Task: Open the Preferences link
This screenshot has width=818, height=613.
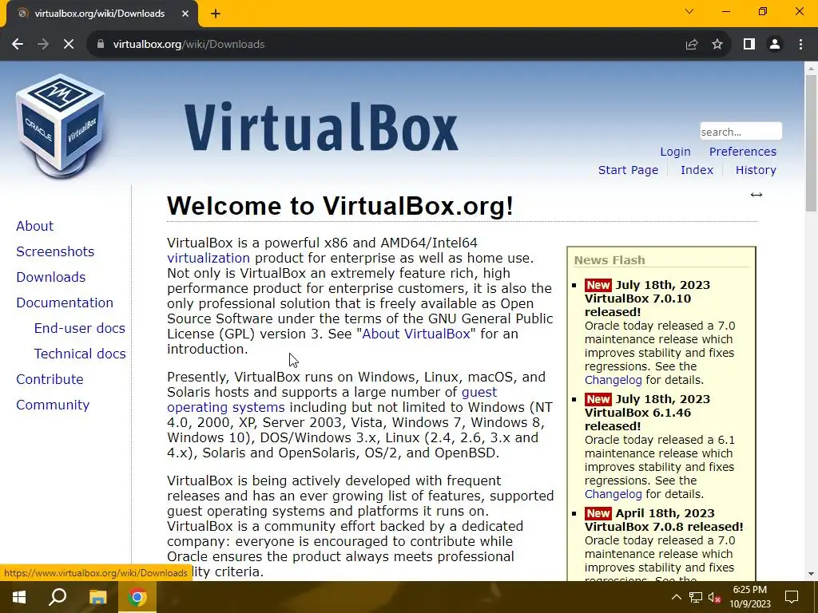Action: [742, 152]
